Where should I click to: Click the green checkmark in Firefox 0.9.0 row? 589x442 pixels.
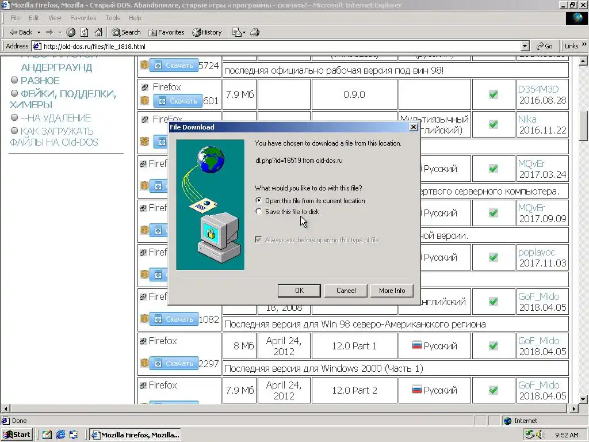click(494, 94)
